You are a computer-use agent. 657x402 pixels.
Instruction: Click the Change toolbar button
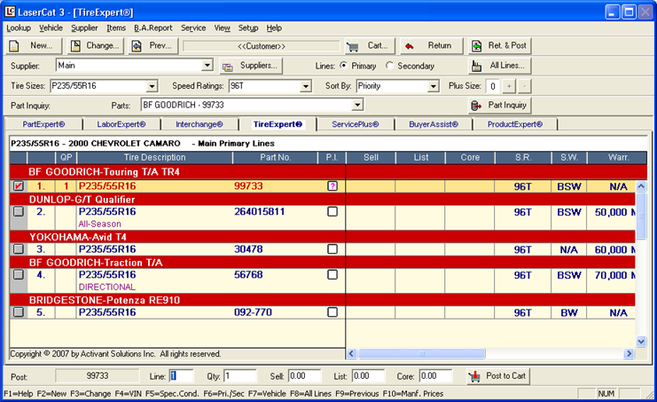pyautogui.click(x=94, y=46)
